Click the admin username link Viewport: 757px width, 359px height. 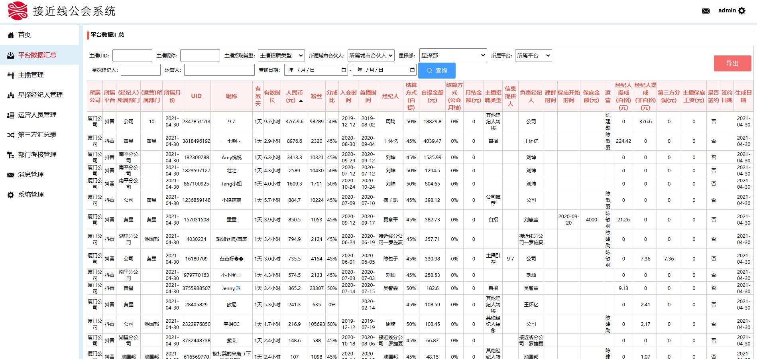coord(727,10)
